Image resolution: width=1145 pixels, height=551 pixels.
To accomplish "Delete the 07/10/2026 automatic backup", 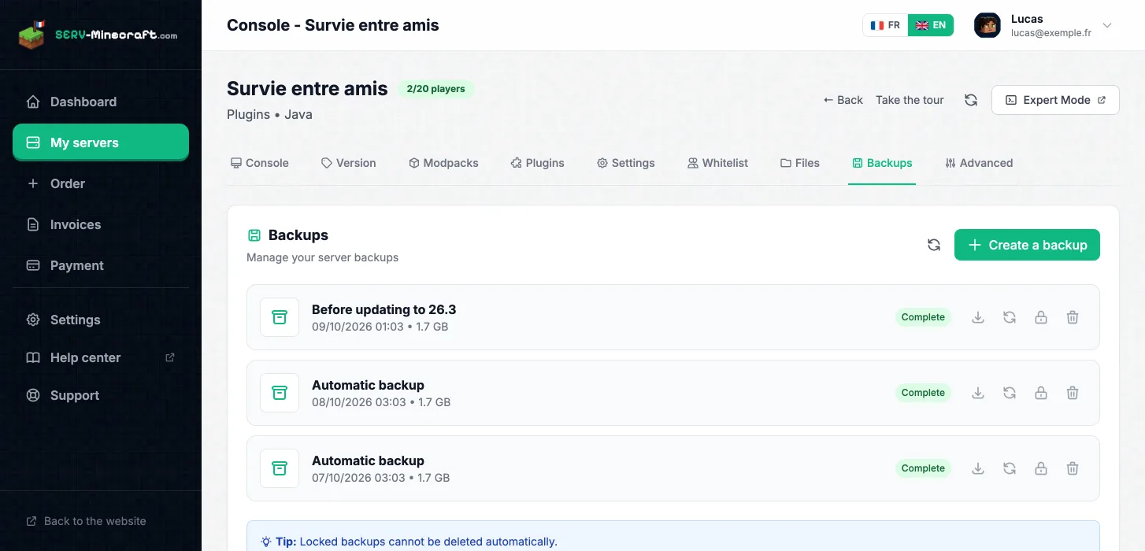I will (x=1073, y=468).
